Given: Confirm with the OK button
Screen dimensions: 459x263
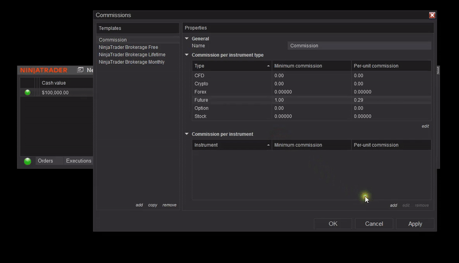Looking at the screenshot, I should 333,224.
